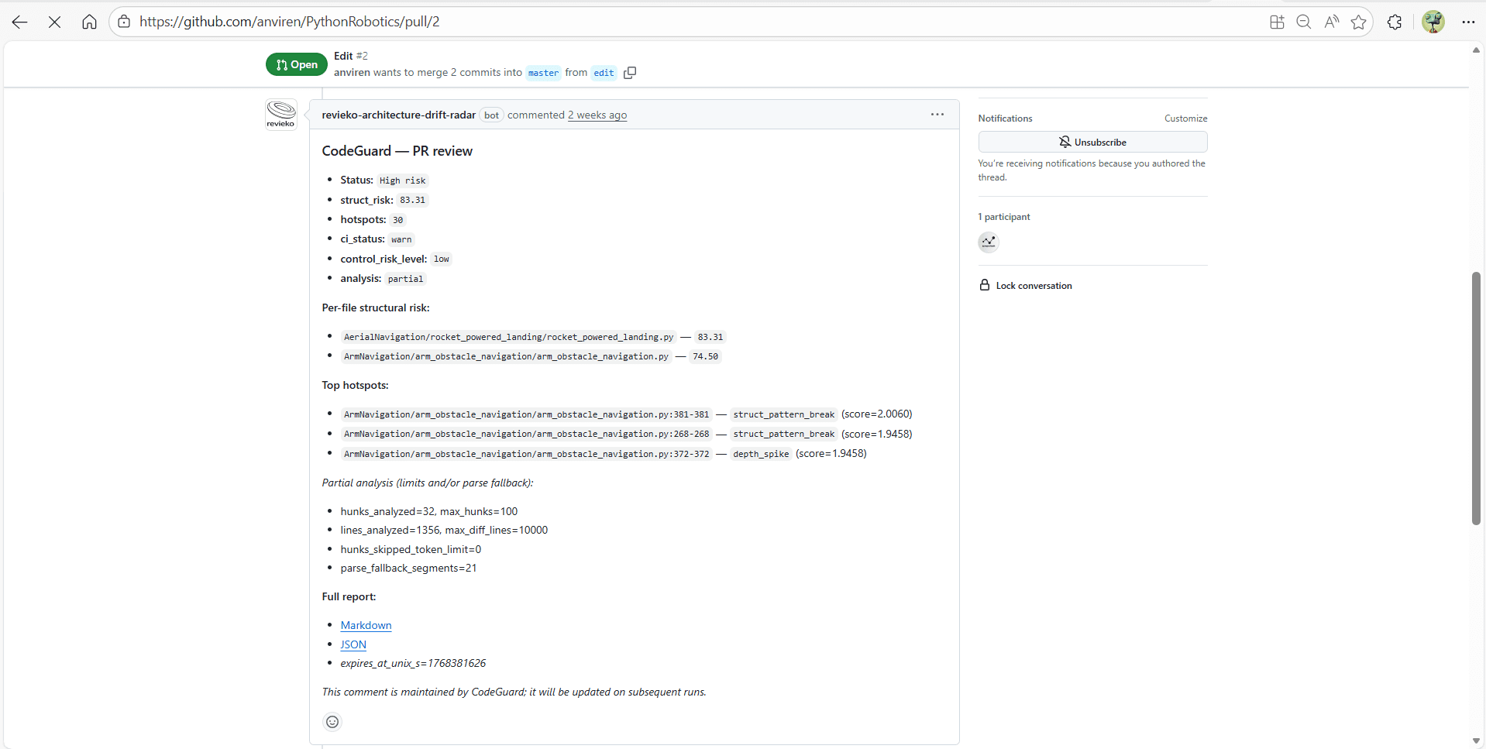Customize notification settings
Screen dimensions: 1486x749
tap(1185, 118)
